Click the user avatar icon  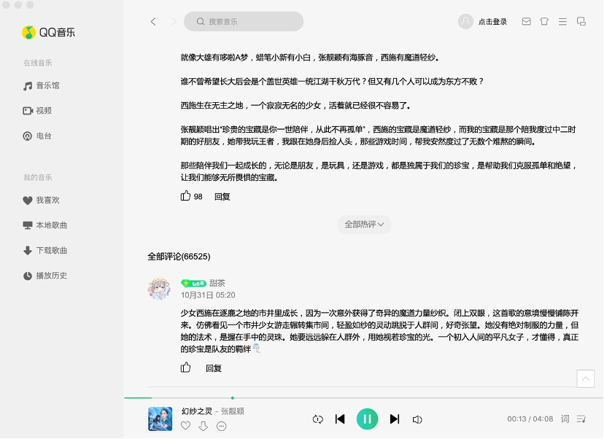465,22
